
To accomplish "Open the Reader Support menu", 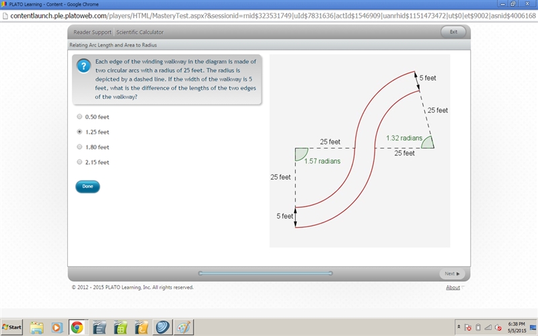I will 92,32.
